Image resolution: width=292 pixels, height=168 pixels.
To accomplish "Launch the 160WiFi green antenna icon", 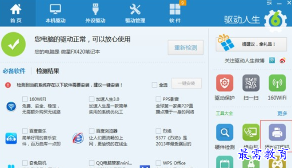I will coord(277,83).
